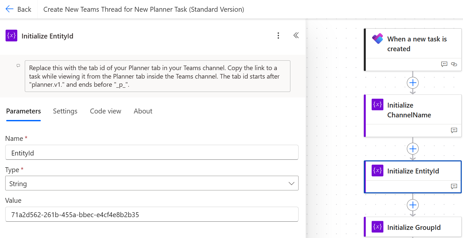Select the Initialize EntityId action card

coord(413,177)
